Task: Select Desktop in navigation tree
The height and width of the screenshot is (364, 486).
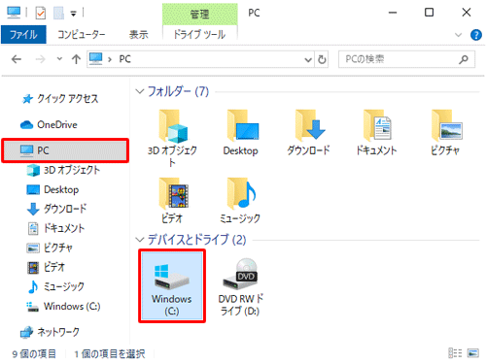Action: coord(52,189)
